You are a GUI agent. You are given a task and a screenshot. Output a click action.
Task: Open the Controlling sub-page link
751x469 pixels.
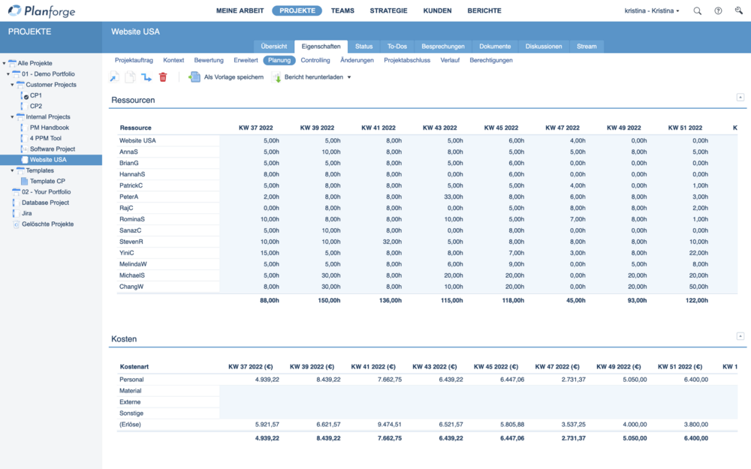click(x=315, y=60)
